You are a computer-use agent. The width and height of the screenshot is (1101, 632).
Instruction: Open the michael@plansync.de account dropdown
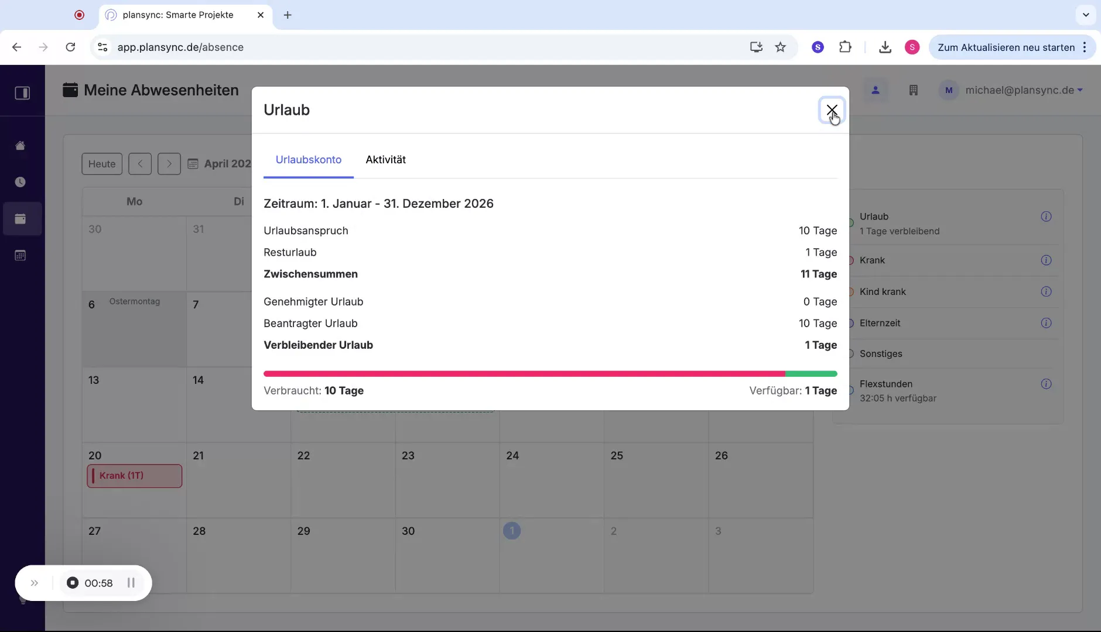tap(1024, 90)
